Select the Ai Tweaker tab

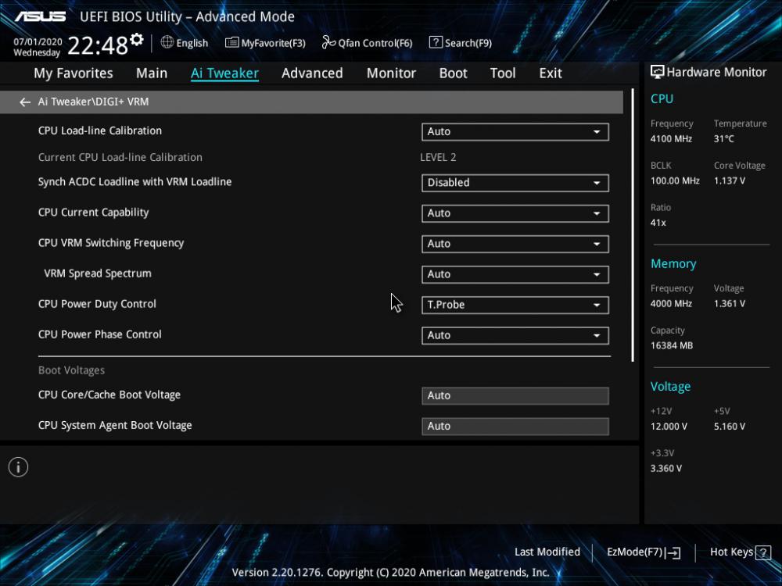(224, 73)
